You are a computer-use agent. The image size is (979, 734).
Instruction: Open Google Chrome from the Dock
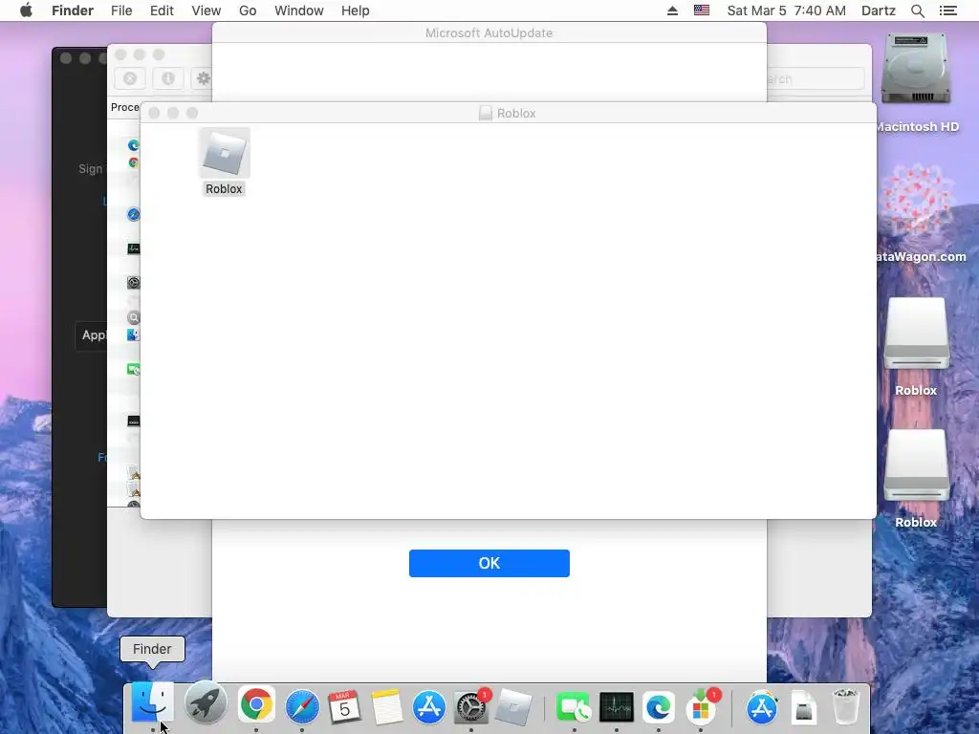point(256,706)
